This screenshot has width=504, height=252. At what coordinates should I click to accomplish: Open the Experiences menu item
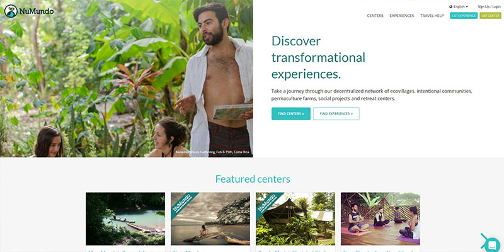(402, 15)
